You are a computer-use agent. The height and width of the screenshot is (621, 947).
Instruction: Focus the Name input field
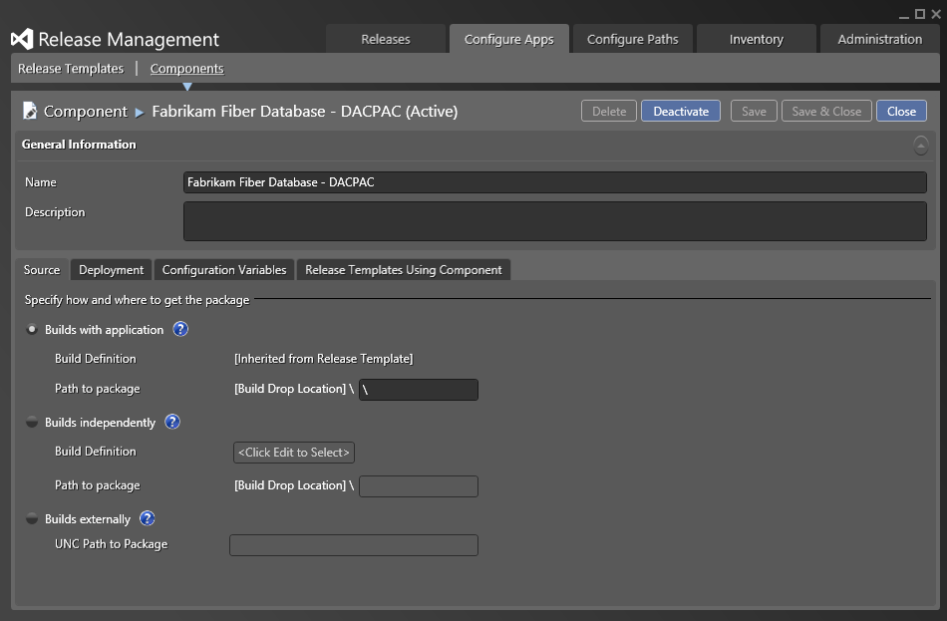tap(555, 182)
